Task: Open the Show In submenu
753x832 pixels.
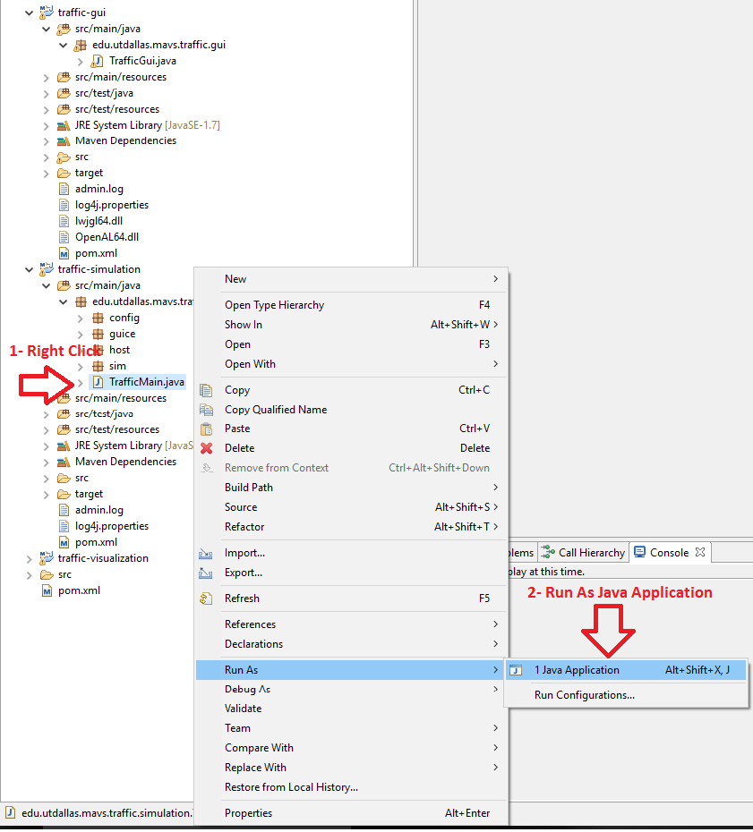Action: [352, 325]
